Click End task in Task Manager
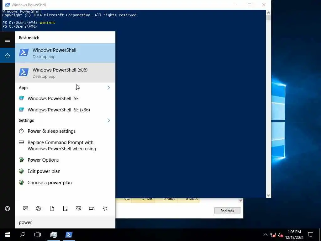The height and width of the screenshot is (241, 321). [227, 211]
